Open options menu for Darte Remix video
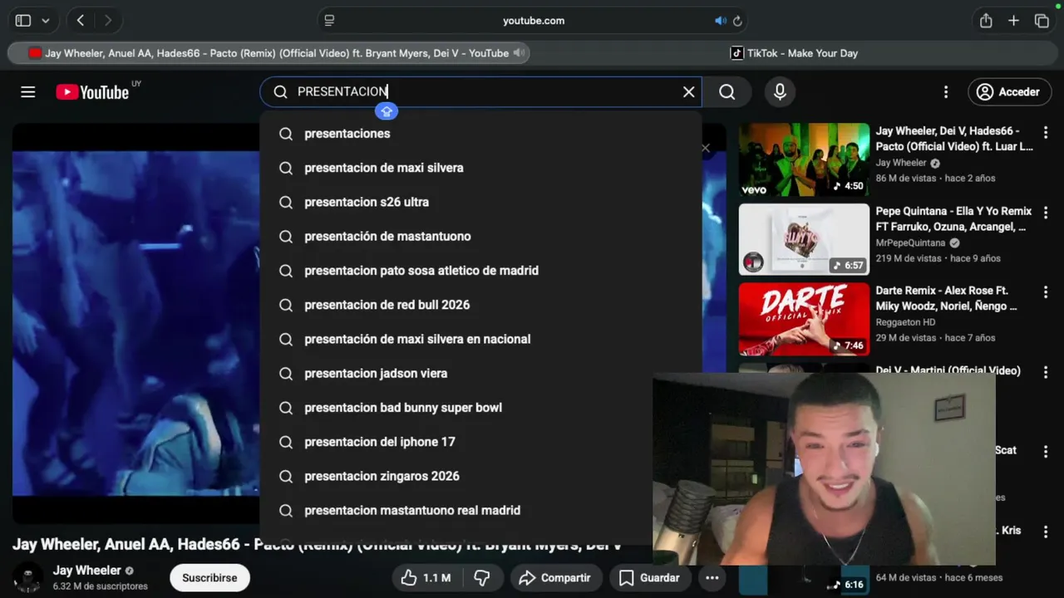Screen dimensions: 1064x598 coord(1046,292)
